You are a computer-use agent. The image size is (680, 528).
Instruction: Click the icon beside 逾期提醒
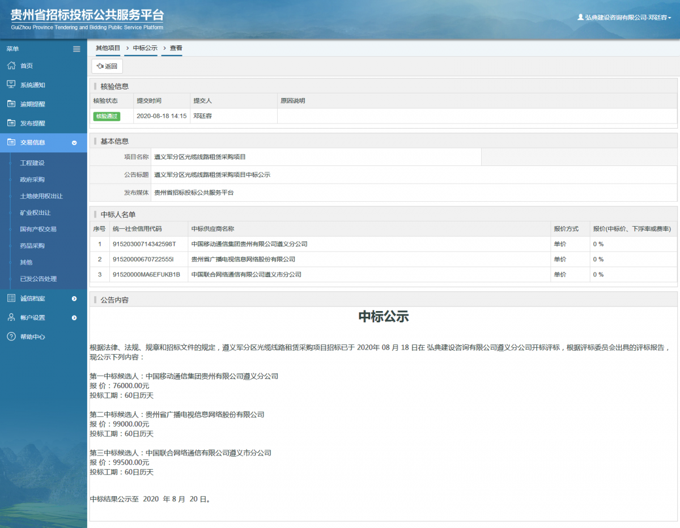[x=11, y=104]
